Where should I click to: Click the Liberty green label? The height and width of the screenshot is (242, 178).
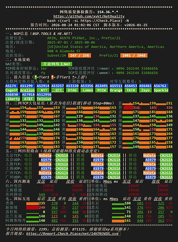[x=13, y=99]
